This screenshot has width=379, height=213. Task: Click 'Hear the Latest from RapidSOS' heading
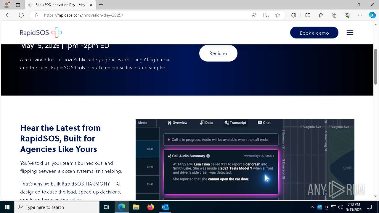point(60,138)
